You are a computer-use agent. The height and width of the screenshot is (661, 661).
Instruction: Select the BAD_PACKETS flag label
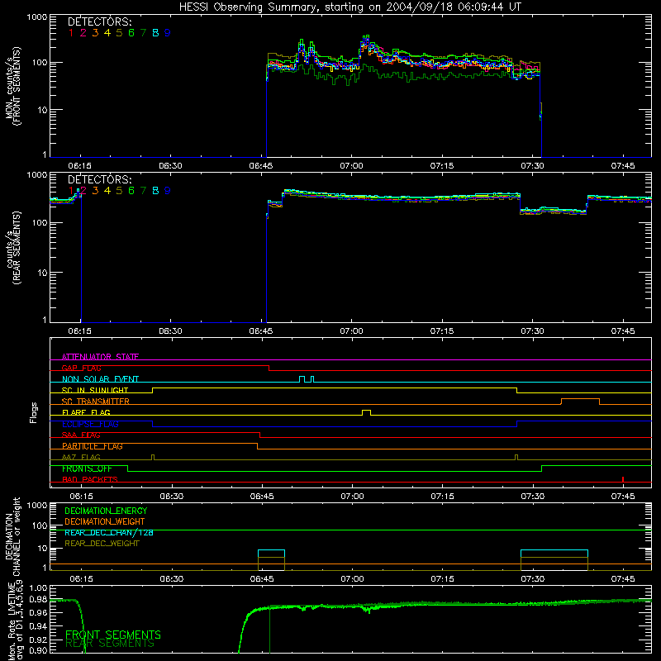tap(90, 479)
